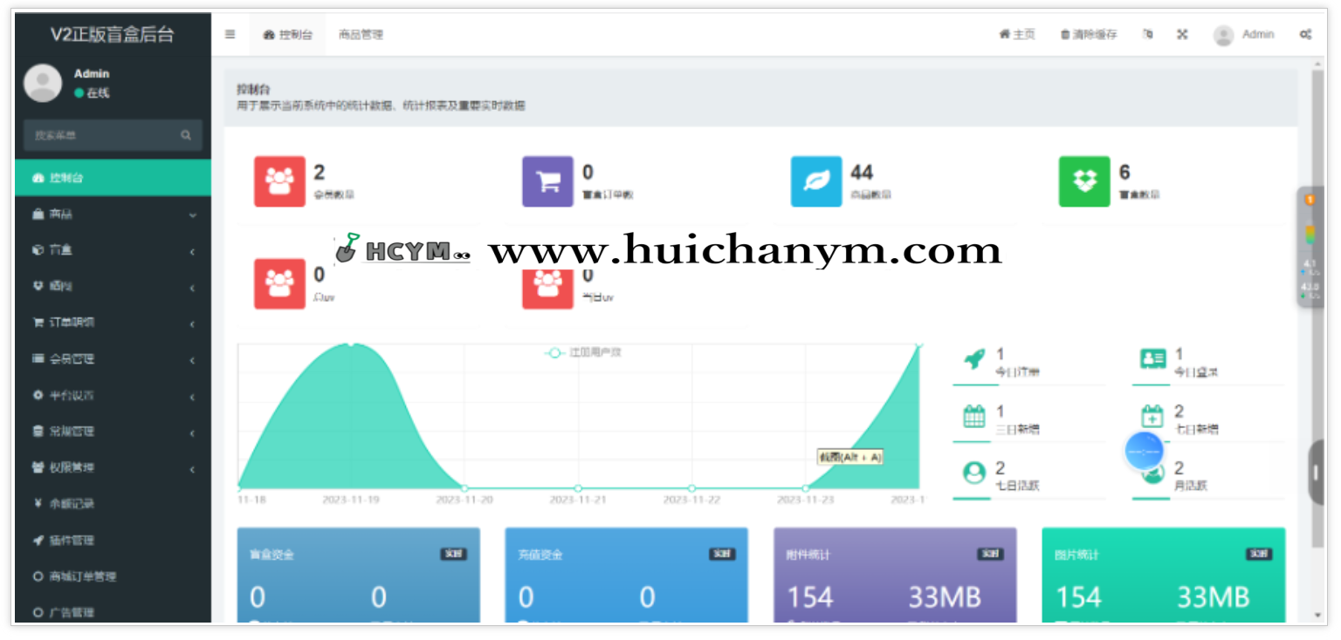Click the green Dropbox-style box count icon
This screenshot has width=1341, height=640.
(1084, 181)
